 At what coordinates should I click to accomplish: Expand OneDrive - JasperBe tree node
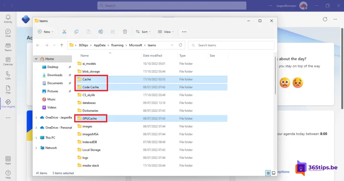36,118
